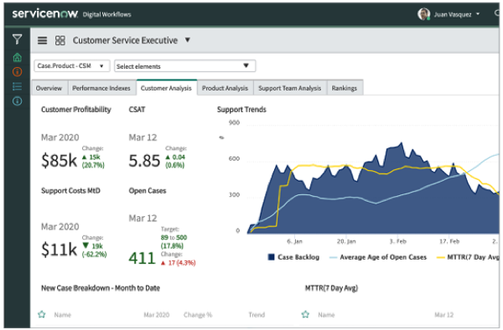Switch to the Overview tab
The image size is (503, 330).
coord(49,88)
